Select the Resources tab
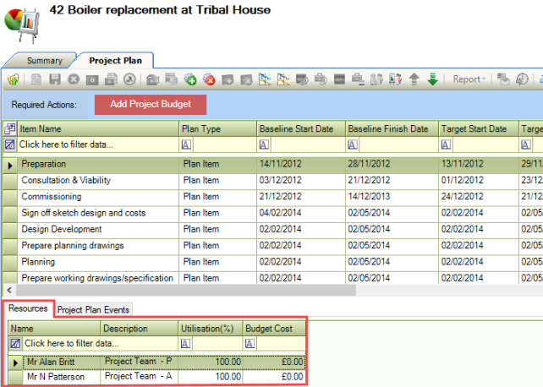 [x=28, y=309]
